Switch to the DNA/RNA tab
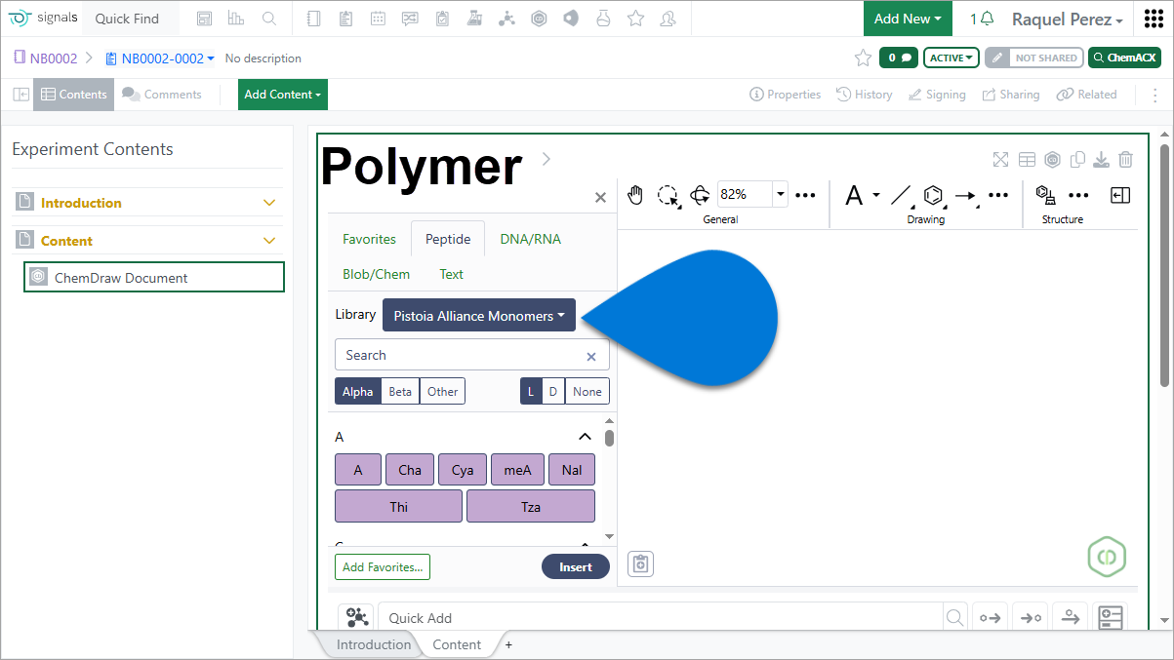Image resolution: width=1174 pixels, height=660 pixels. coord(530,239)
